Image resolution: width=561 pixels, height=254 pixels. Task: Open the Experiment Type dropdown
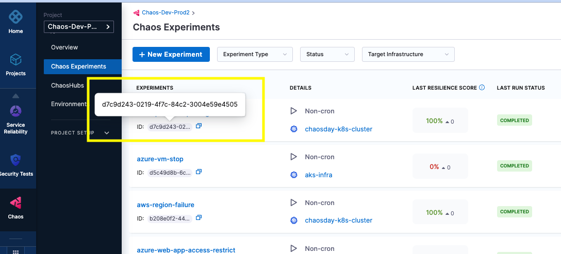(x=255, y=54)
